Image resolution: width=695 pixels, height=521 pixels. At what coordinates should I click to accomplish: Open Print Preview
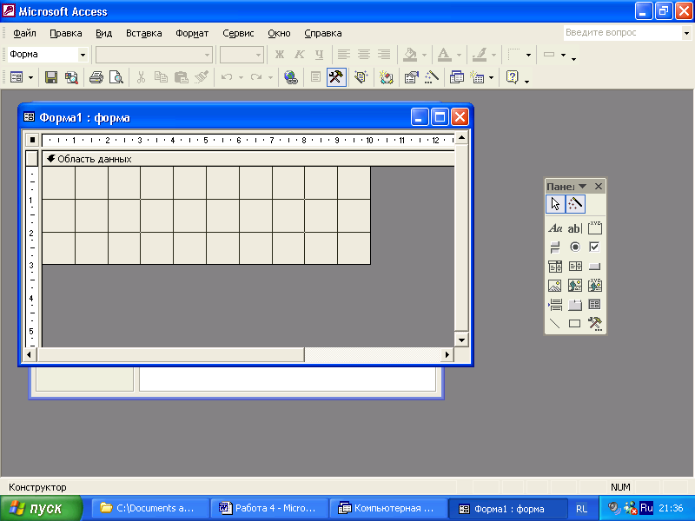point(116,77)
